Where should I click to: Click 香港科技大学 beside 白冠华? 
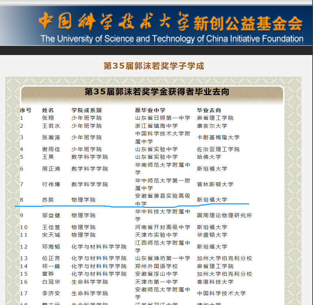click(215, 282)
